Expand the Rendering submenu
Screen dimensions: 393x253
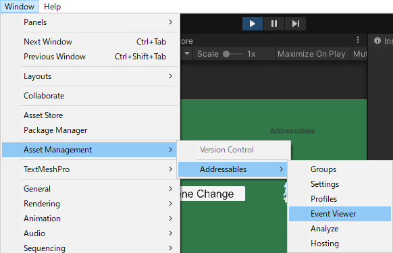coord(90,204)
